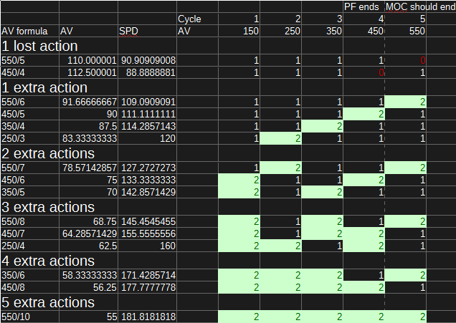This screenshot has width=456, height=323.
Task: Select the SPD value '127.2727273'
Action: pyautogui.click(x=147, y=168)
